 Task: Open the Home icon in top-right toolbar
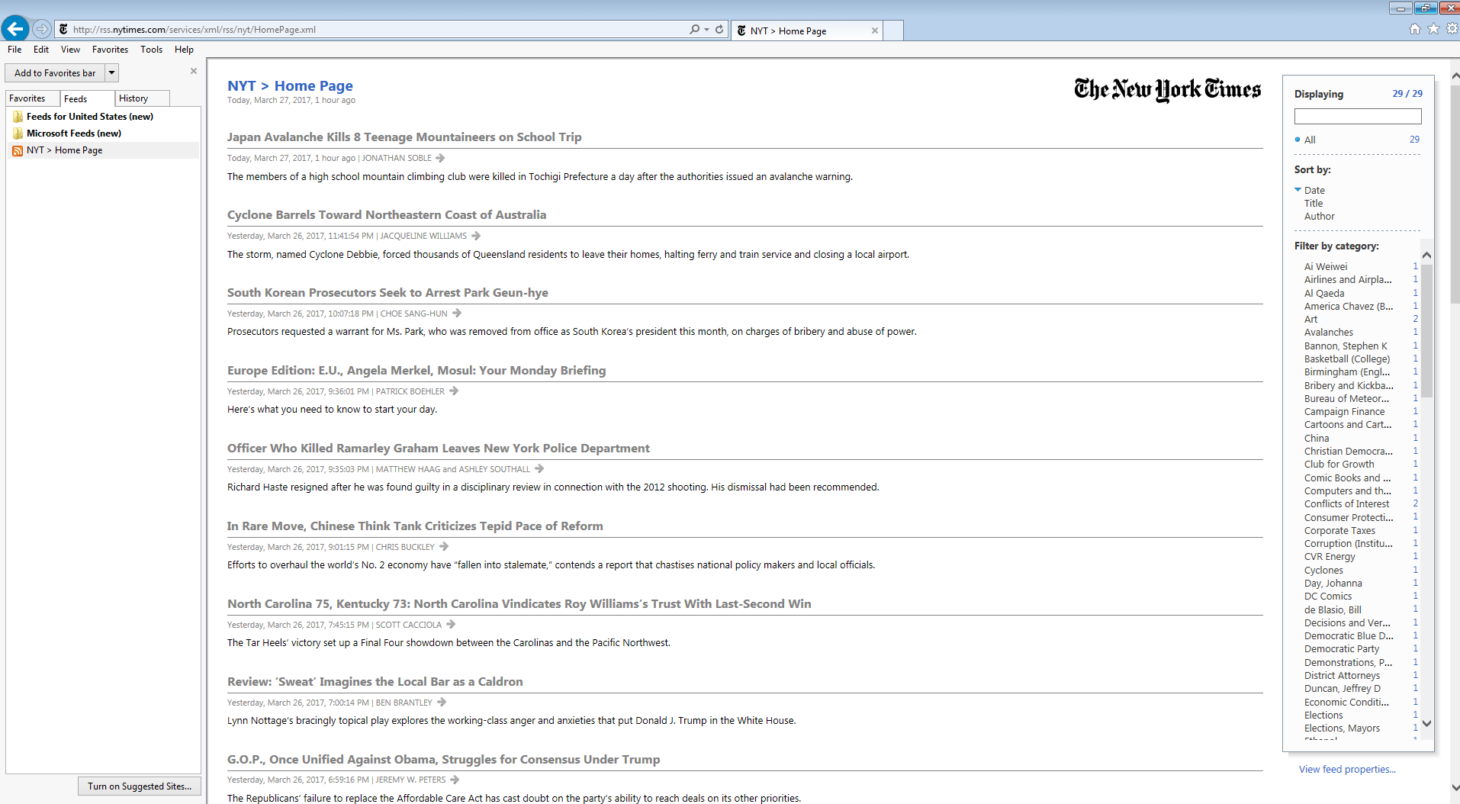1414,29
